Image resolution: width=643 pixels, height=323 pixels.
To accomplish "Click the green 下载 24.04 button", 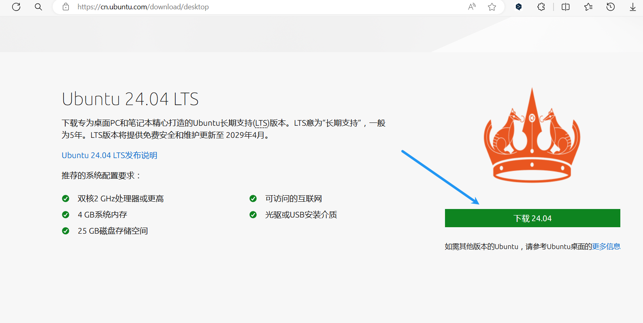I will click(532, 218).
